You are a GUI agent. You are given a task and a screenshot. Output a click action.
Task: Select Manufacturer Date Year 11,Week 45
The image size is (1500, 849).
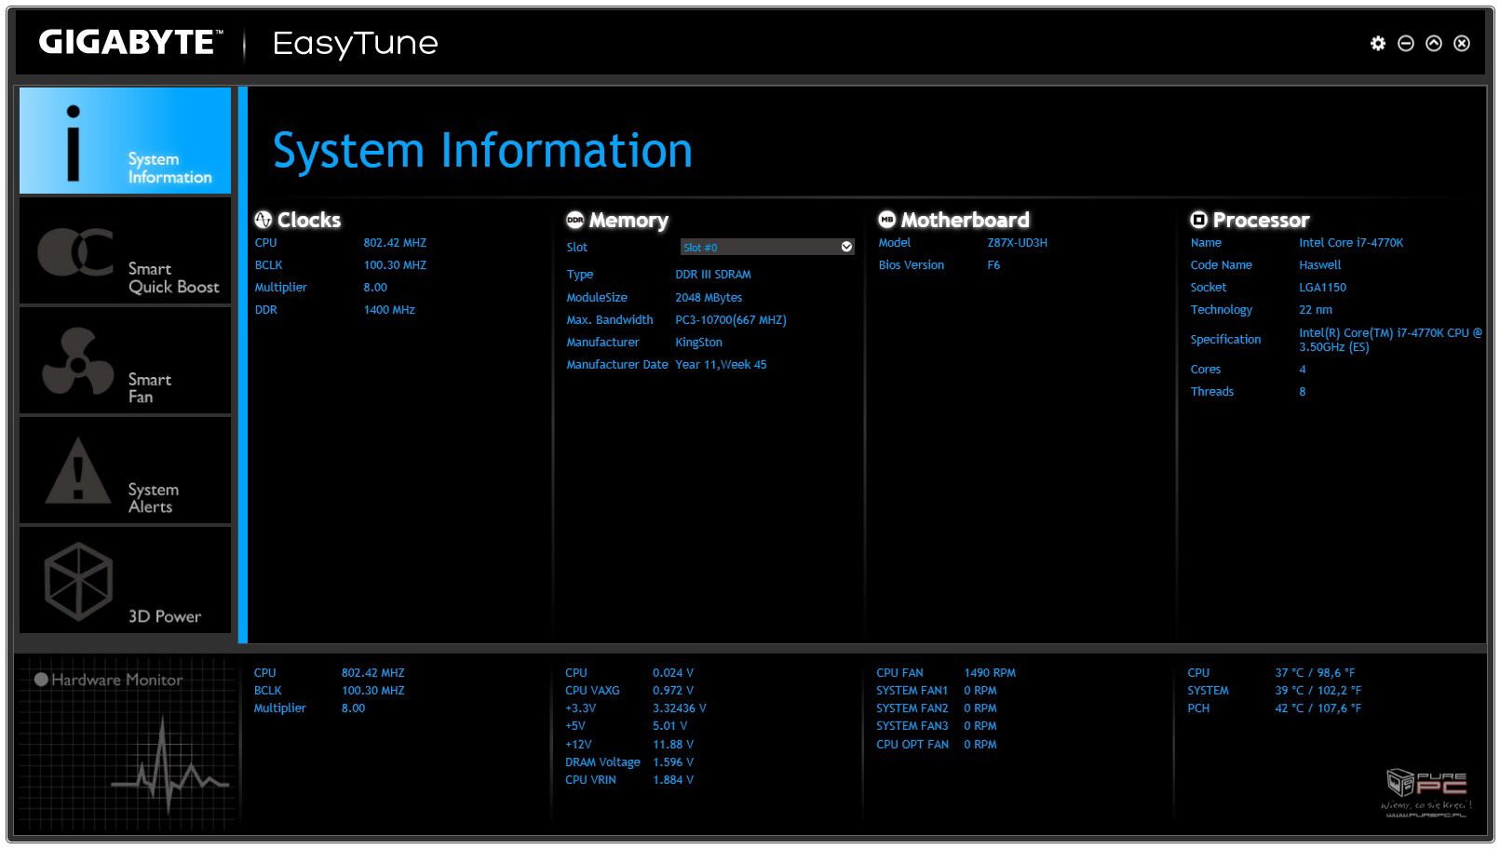(x=721, y=365)
